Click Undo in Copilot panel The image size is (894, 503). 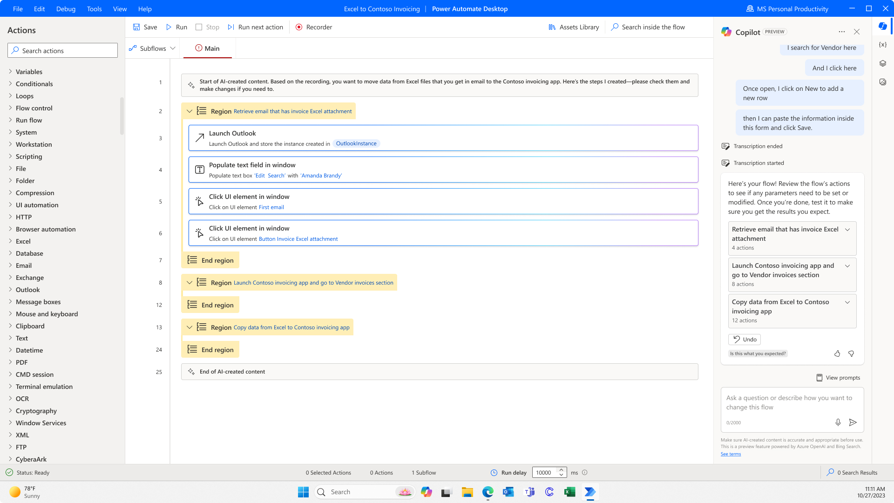point(745,340)
